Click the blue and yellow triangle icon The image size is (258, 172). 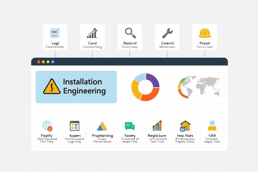[x=102, y=126]
